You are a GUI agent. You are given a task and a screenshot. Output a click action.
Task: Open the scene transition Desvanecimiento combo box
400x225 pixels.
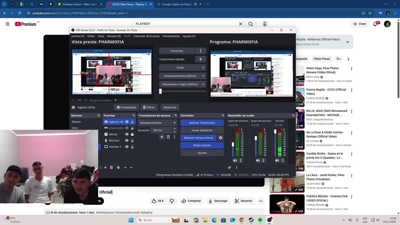[158, 123]
